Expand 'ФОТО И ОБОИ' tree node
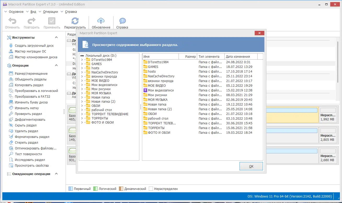 click(x=82, y=122)
